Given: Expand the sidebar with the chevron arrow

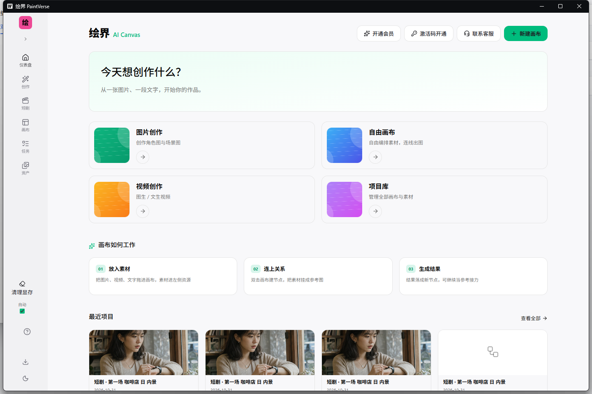Looking at the screenshot, I should click(x=25, y=39).
